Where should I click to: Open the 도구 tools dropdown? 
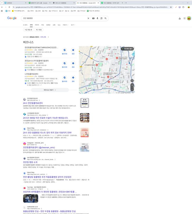73,25
